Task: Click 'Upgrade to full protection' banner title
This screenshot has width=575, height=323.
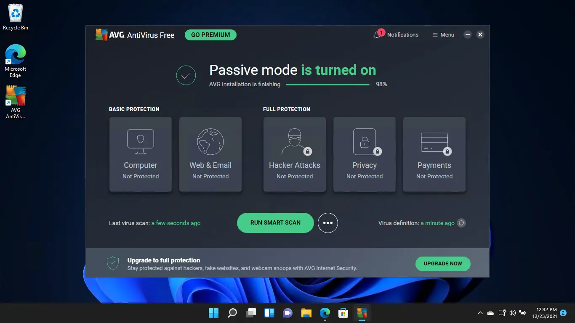Action: tap(164, 260)
